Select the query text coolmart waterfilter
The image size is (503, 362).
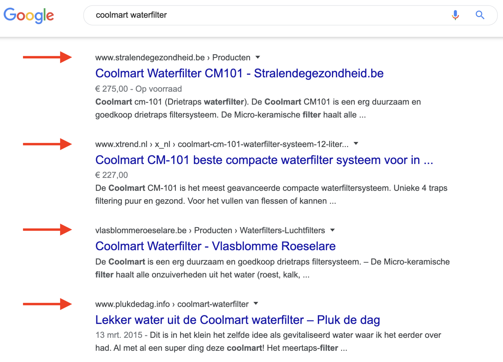pos(131,15)
